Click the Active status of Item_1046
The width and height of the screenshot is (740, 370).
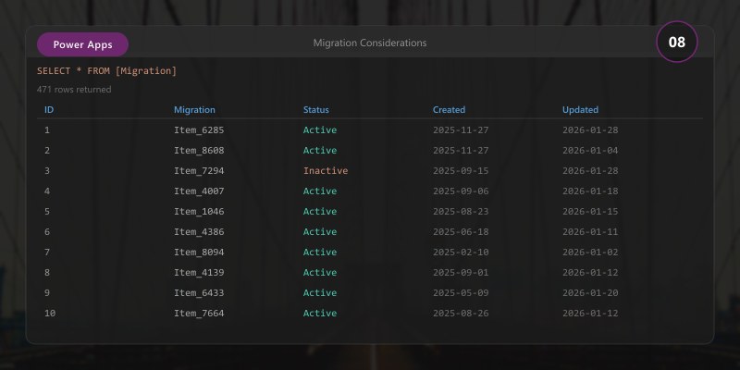320,211
